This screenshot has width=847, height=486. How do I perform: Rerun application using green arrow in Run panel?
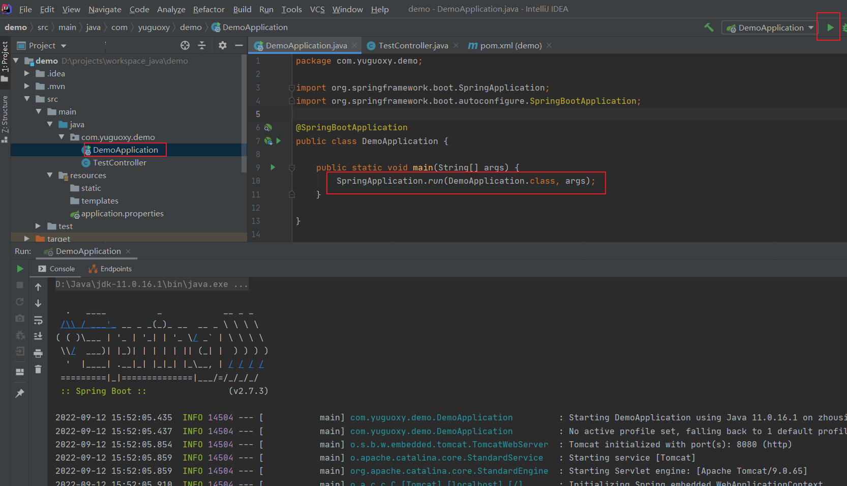(x=20, y=269)
